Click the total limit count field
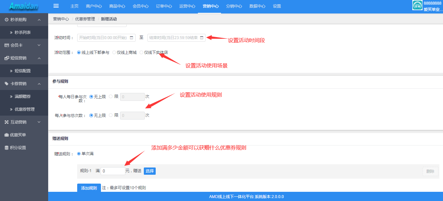The width and height of the screenshot is (443, 201). pyautogui.click(x=132, y=116)
